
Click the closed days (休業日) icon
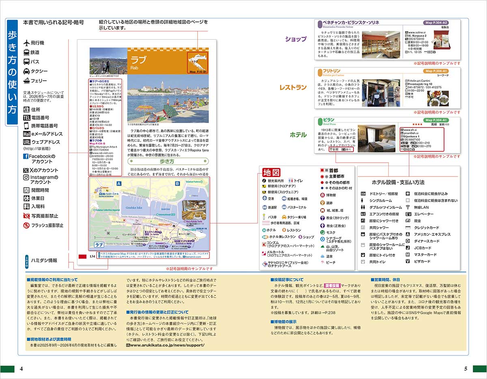[27, 198]
